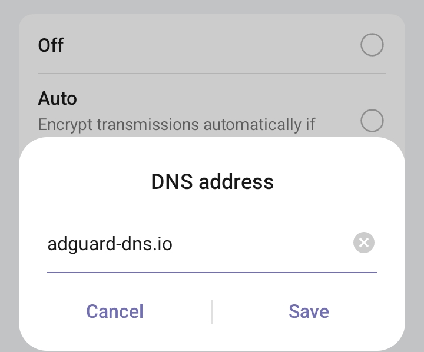The width and height of the screenshot is (424, 352).
Task: Click the Encrypt transmissions automatically description
Action: pyautogui.click(x=177, y=125)
